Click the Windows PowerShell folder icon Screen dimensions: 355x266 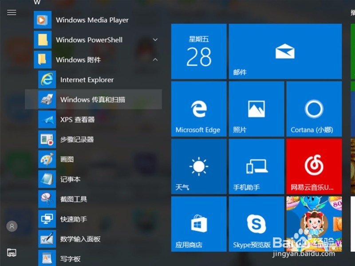(43, 40)
